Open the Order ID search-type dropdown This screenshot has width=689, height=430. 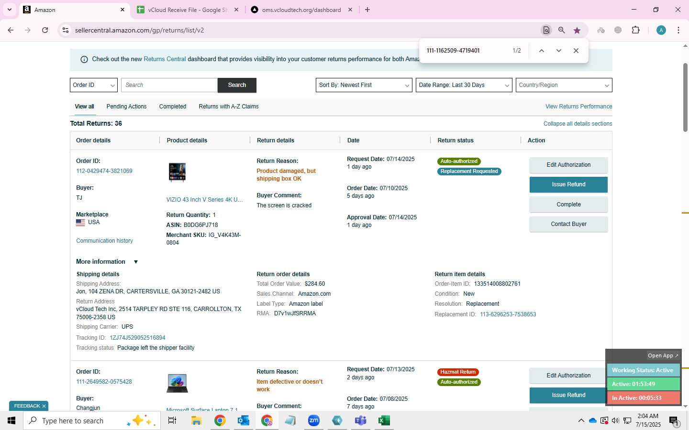coord(94,85)
